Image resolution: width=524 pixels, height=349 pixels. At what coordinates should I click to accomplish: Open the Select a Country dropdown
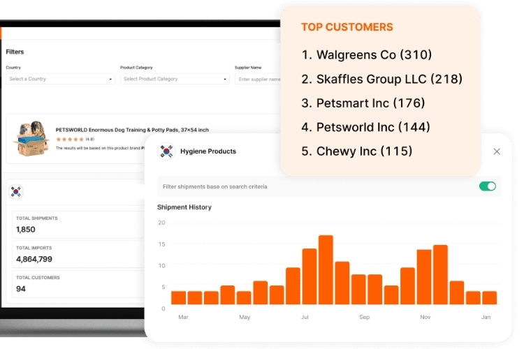pyautogui.click(x=60, y=79)
